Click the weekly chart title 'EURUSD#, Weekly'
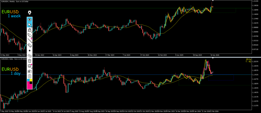The width and height of the screenshot is (261, 113). coord(13,2)
